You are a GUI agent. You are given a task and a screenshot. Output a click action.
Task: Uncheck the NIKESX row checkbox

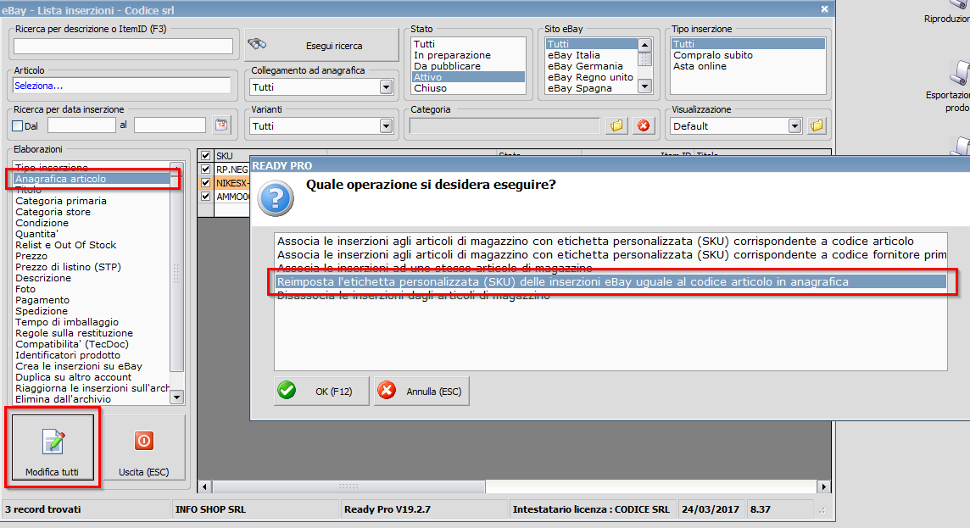(x=206, y=182)
